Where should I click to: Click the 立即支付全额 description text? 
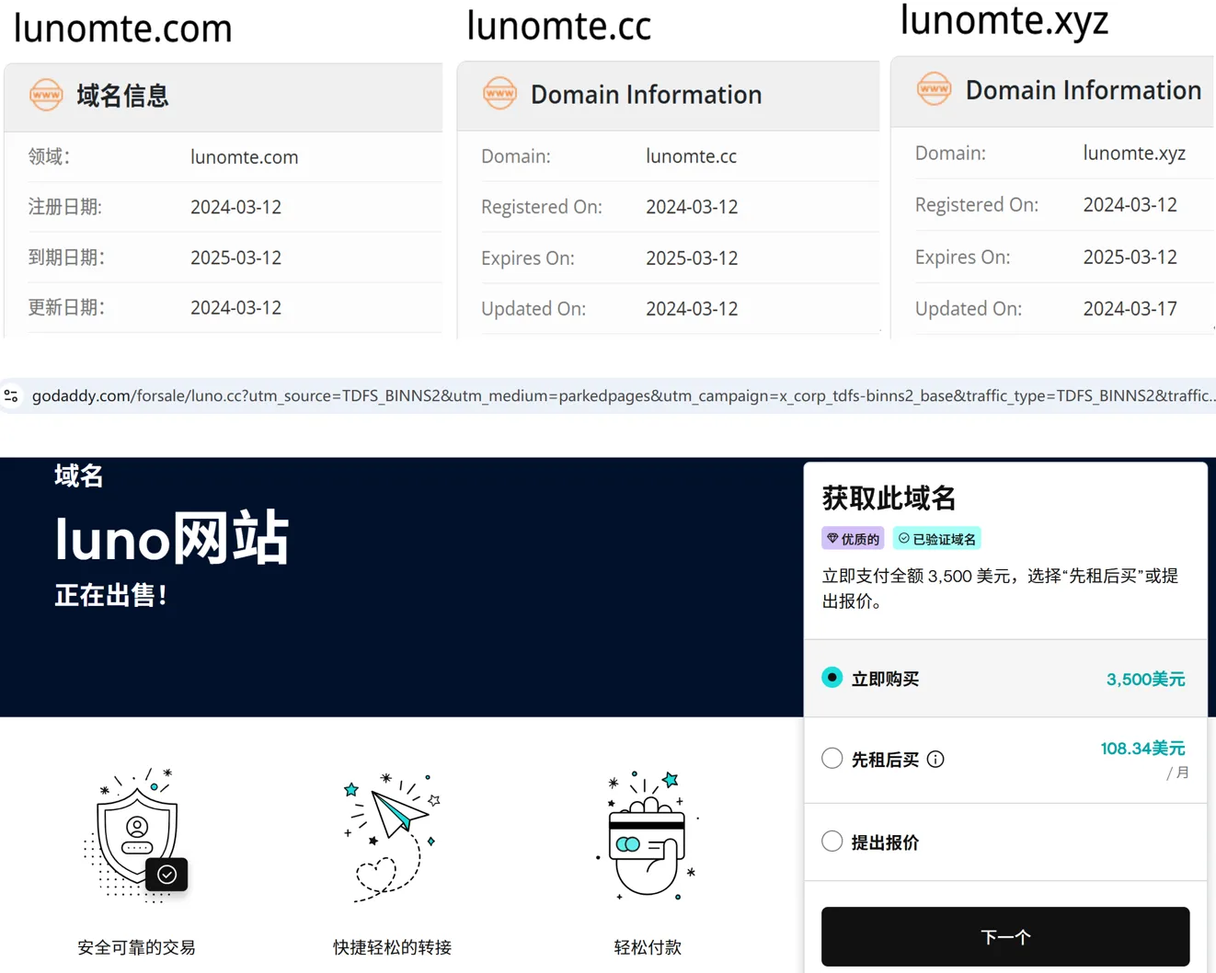1000,589
